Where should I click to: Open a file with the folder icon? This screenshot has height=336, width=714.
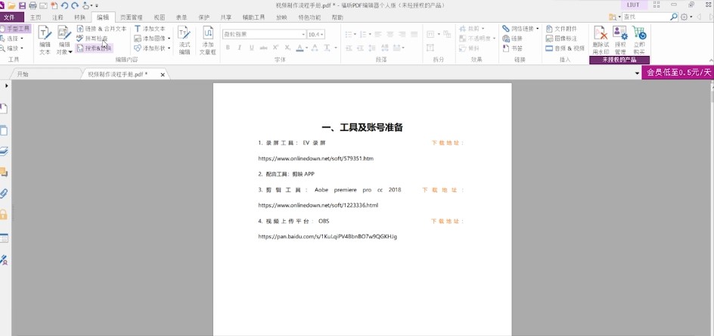[x=11, y=5]
